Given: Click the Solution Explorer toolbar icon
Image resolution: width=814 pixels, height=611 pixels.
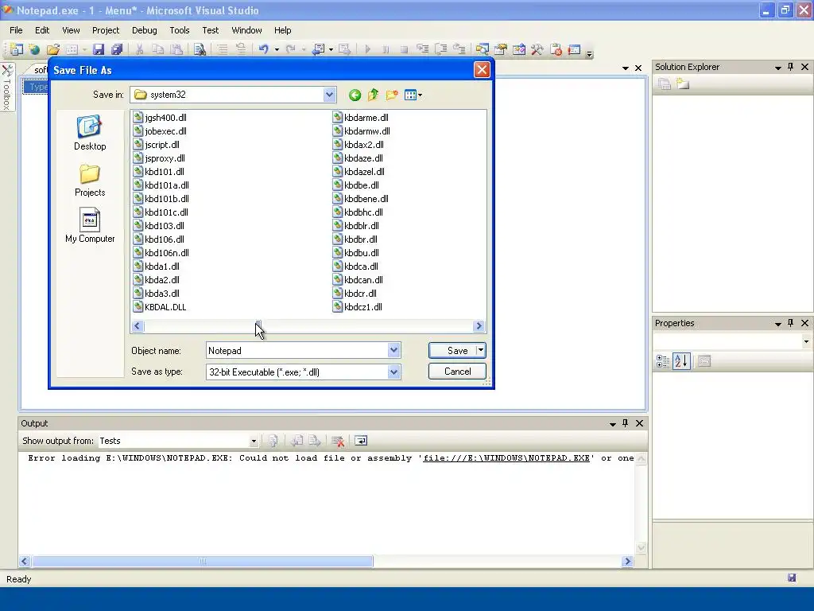Looking at the screenshot, I should point(482,49).
